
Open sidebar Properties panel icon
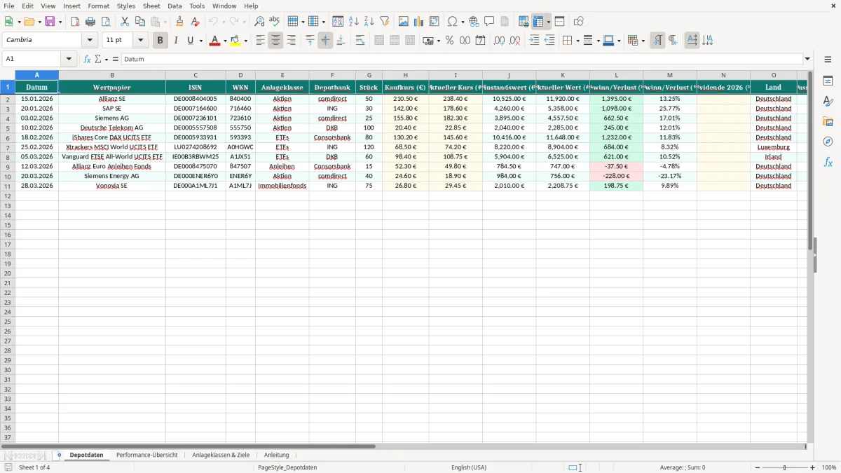click(x=828, y=81)
